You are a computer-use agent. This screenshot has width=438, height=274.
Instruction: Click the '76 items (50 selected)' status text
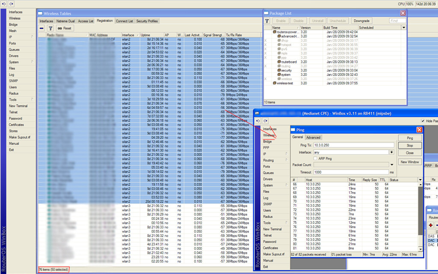53,270
